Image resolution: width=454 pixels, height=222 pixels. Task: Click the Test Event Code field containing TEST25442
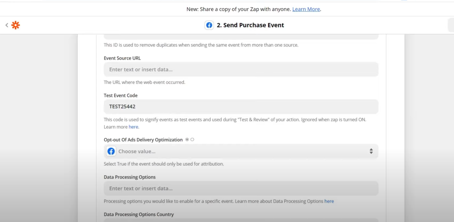click(x=241, y=107)
